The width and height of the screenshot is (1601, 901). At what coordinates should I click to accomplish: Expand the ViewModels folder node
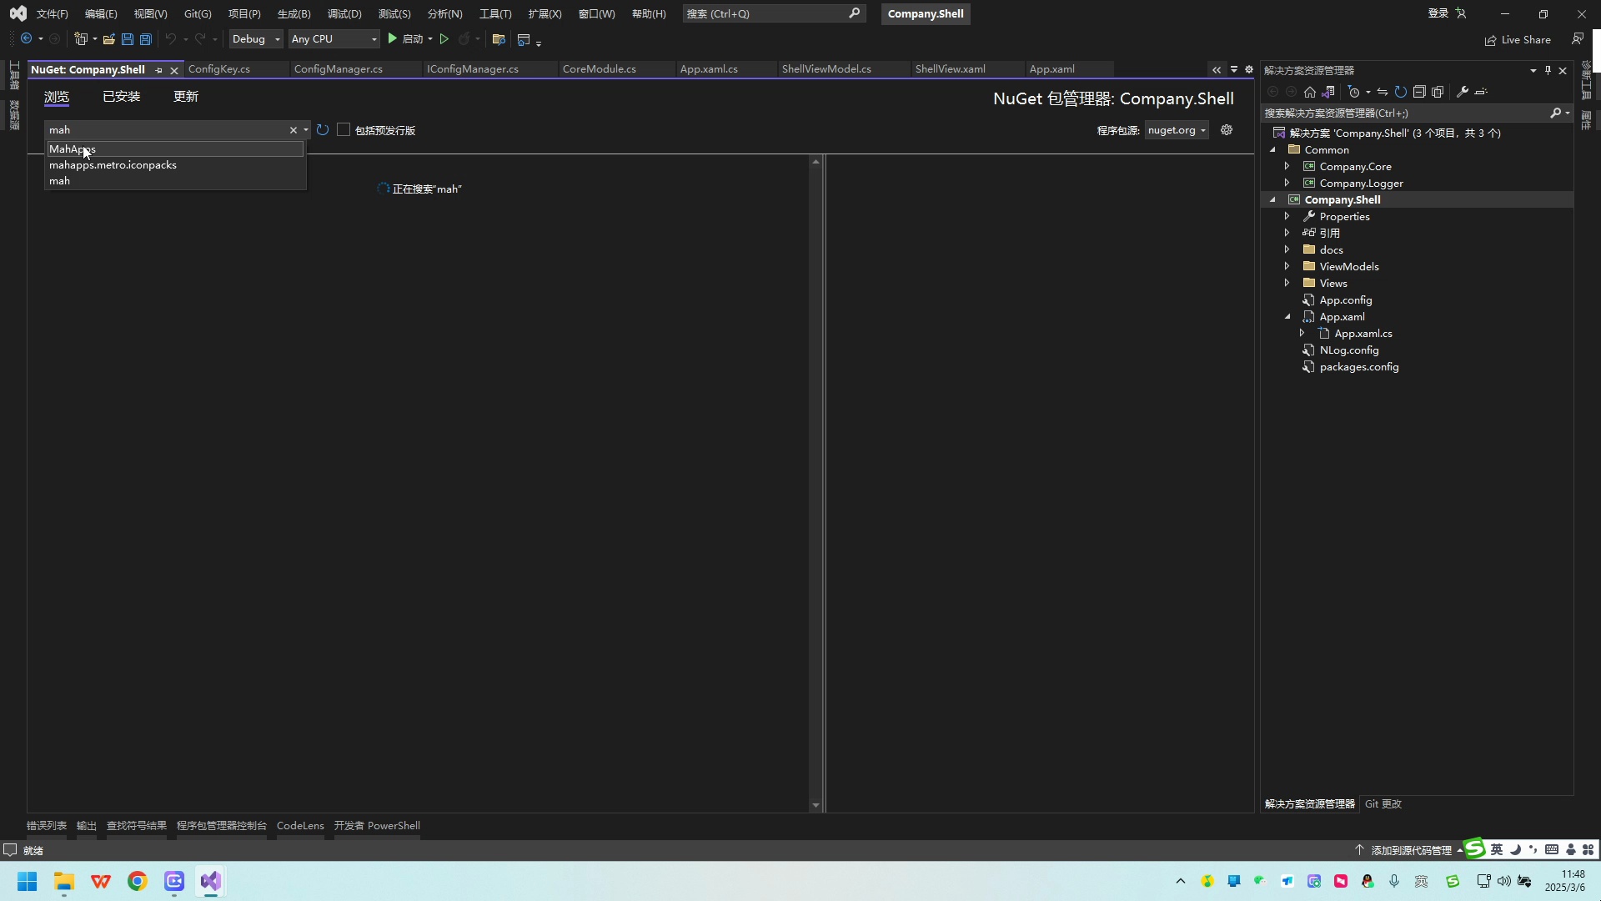(1287, 266)
